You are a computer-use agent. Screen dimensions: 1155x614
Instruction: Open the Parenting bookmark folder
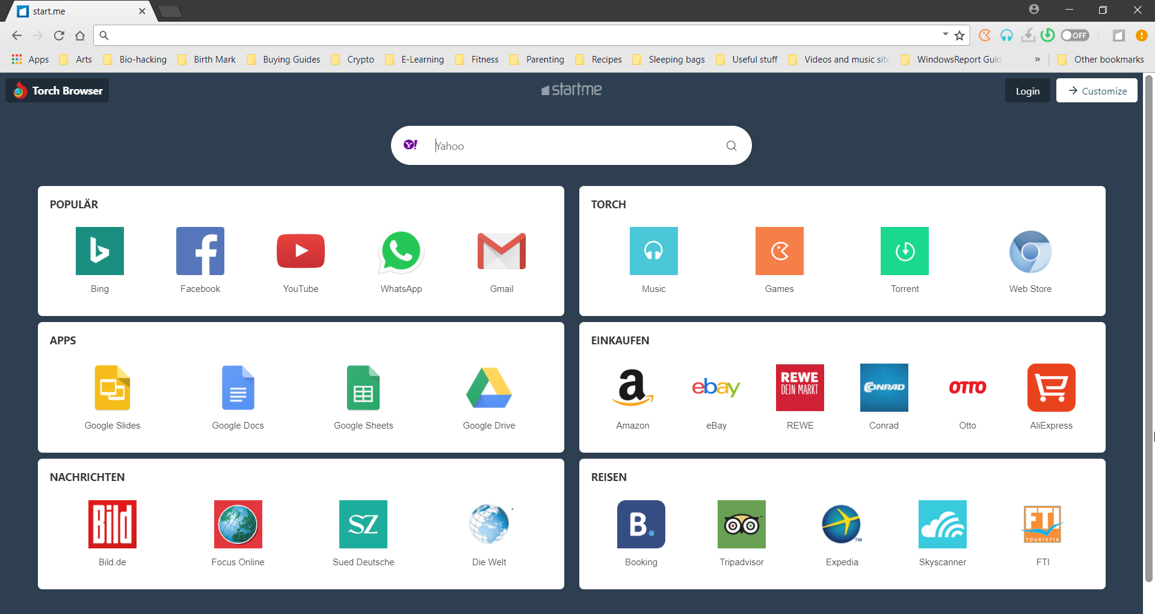click(537, 60)
